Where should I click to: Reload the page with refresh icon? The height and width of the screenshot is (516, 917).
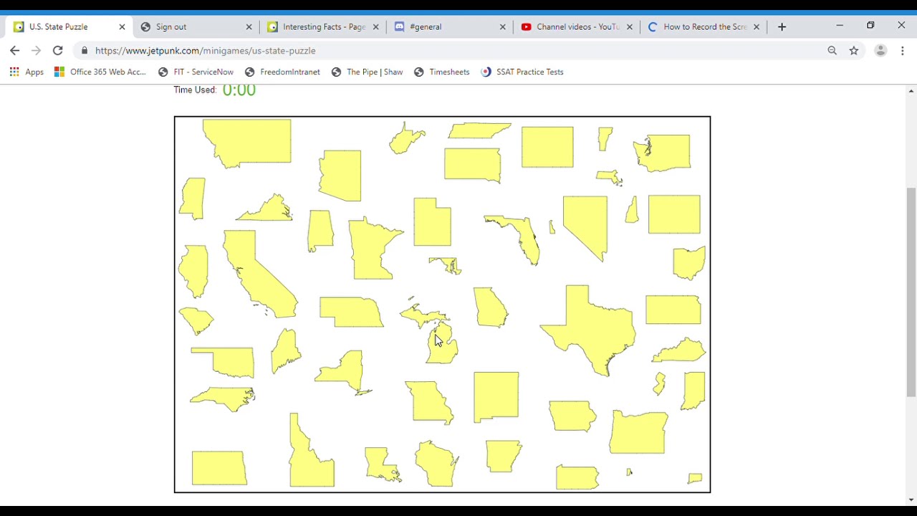pyautogui.click(x=58, y=51)
